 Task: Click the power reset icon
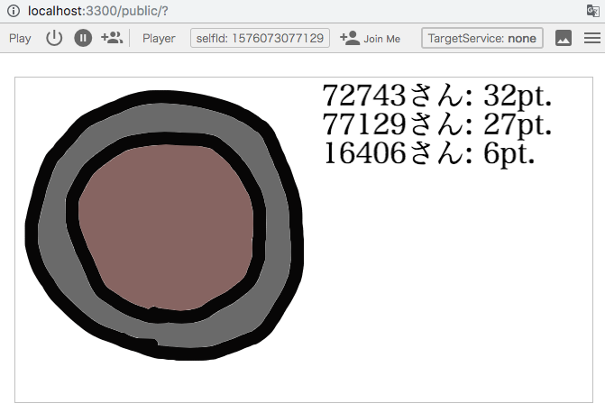(54, 38)
